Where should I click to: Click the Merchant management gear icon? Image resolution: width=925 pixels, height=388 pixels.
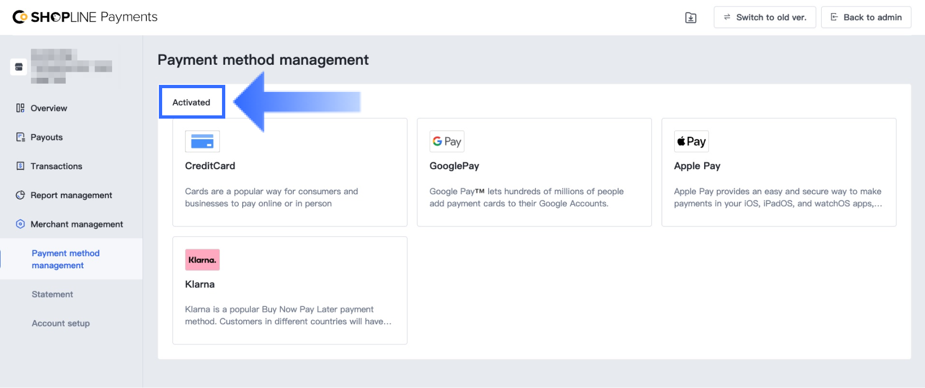(x=20, y=224)
